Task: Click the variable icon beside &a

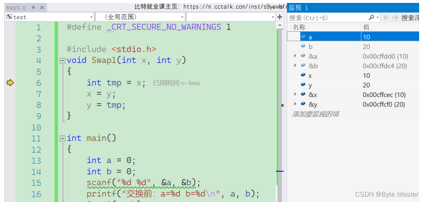Action: [303, 56]
